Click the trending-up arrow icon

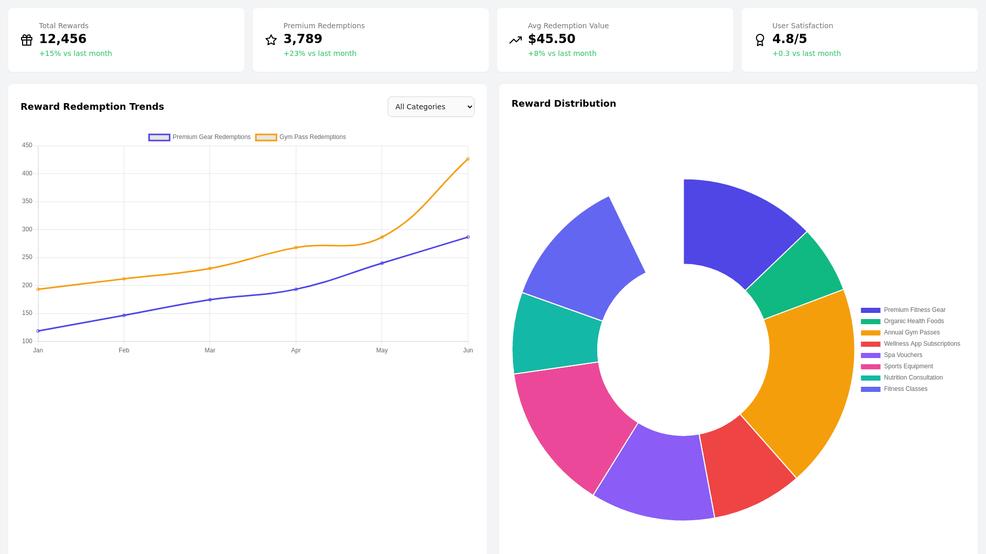pos(516,40)
